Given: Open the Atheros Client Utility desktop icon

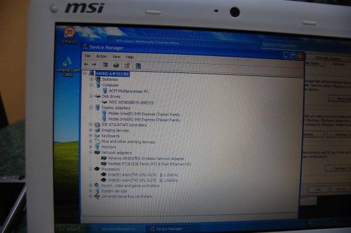Looking at the screenshot, I should pyautogui.click(x=68, y=67).
